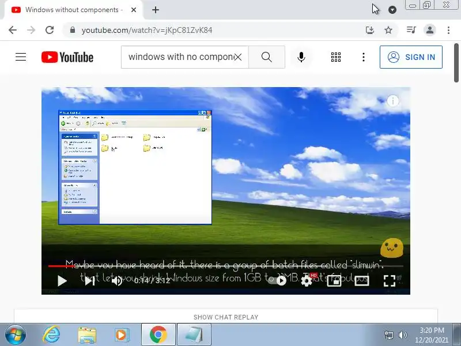The image size is (461, 346).
Task: Open the notepad-like app in the taskbar
Action: [194, 335]
